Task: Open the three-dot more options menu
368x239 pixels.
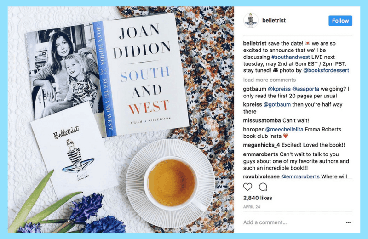Action: 349,222
